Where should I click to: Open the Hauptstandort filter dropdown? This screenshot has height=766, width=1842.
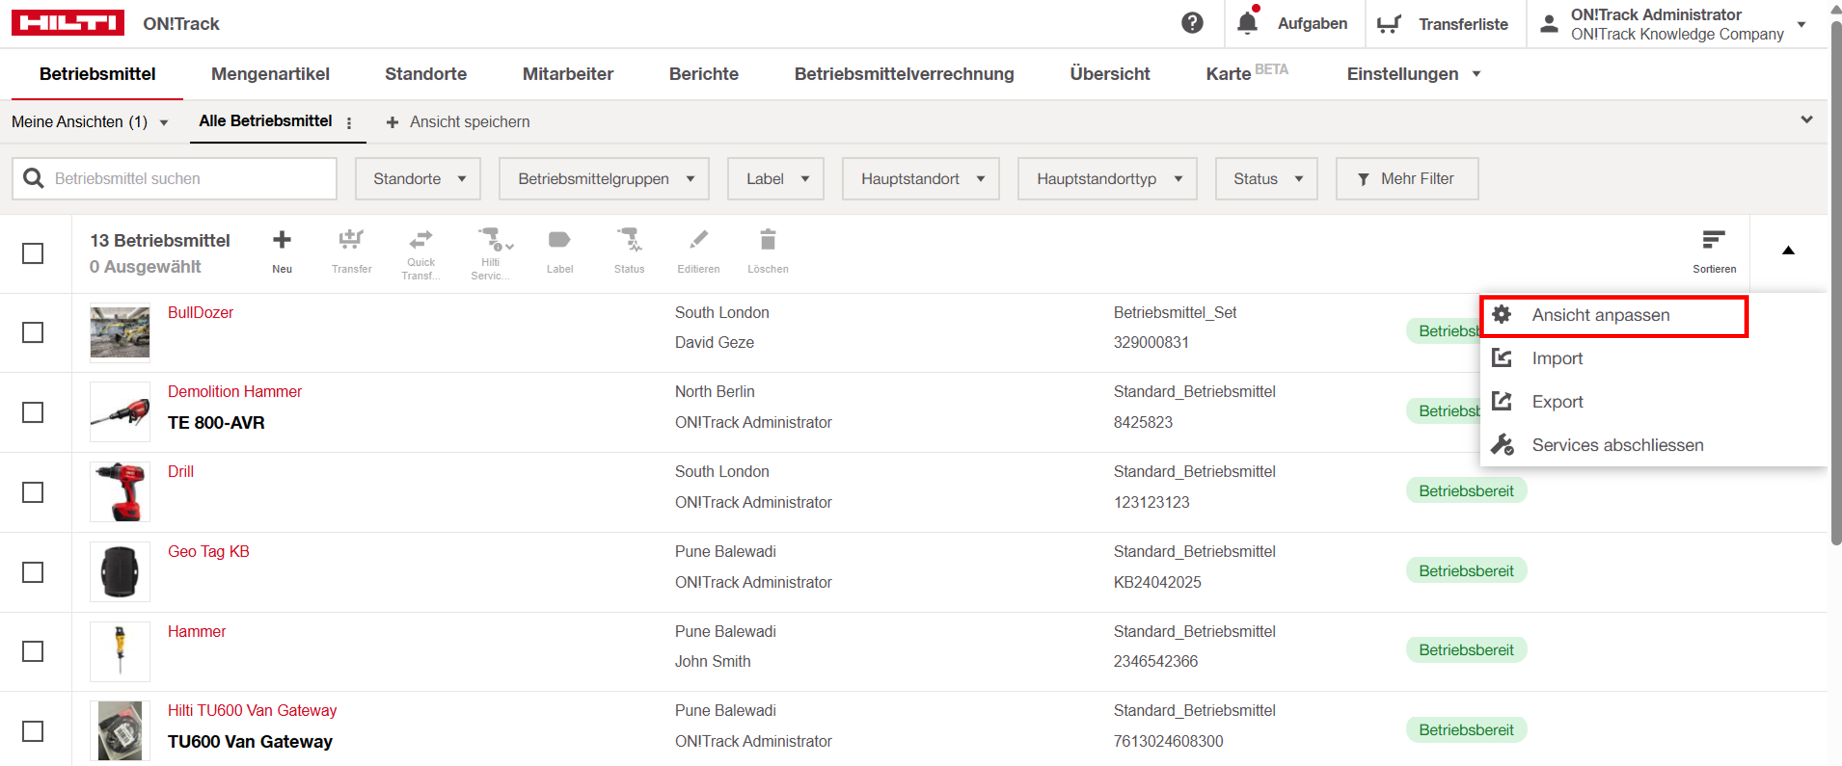point(920,179)
